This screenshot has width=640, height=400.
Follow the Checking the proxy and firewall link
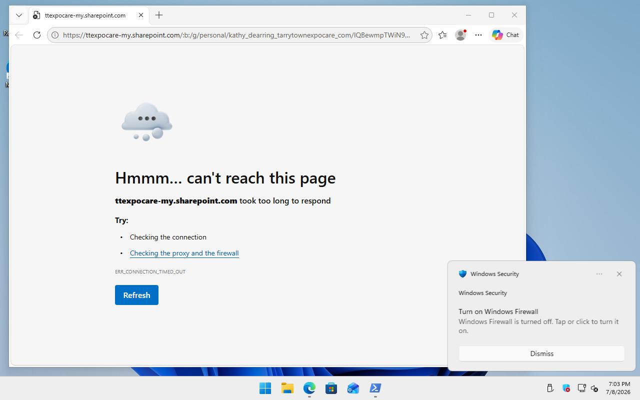(184, 253)
